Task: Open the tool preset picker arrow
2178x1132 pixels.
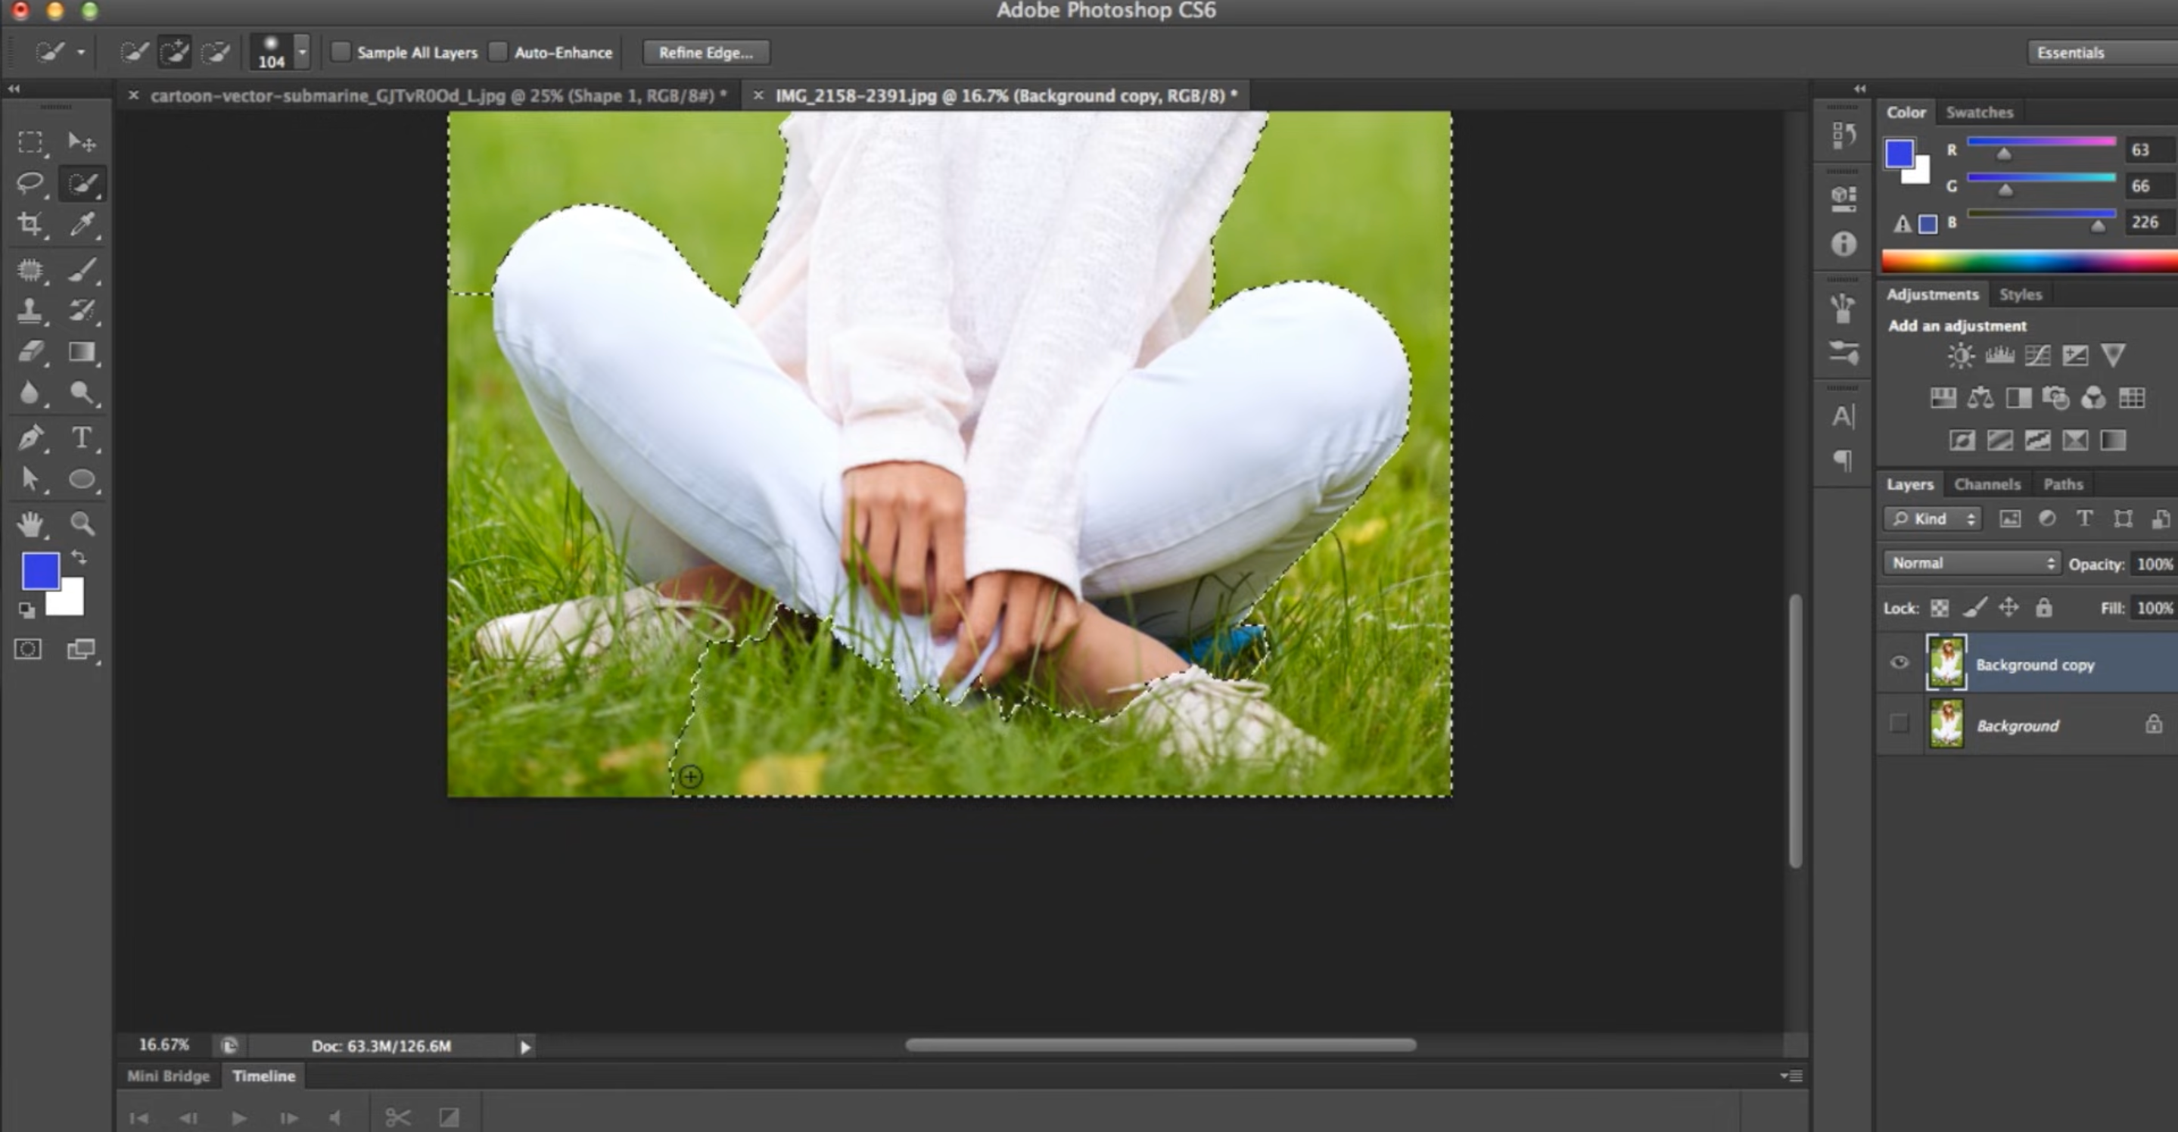Action: coord(81,52)
